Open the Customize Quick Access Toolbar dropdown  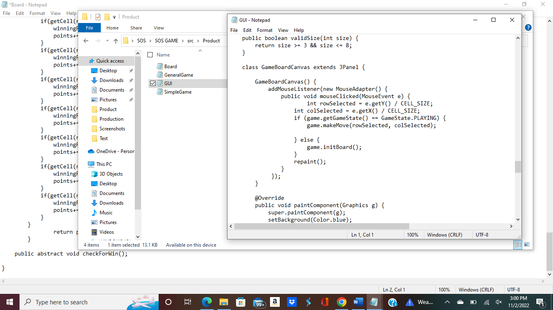pos(115,17)
